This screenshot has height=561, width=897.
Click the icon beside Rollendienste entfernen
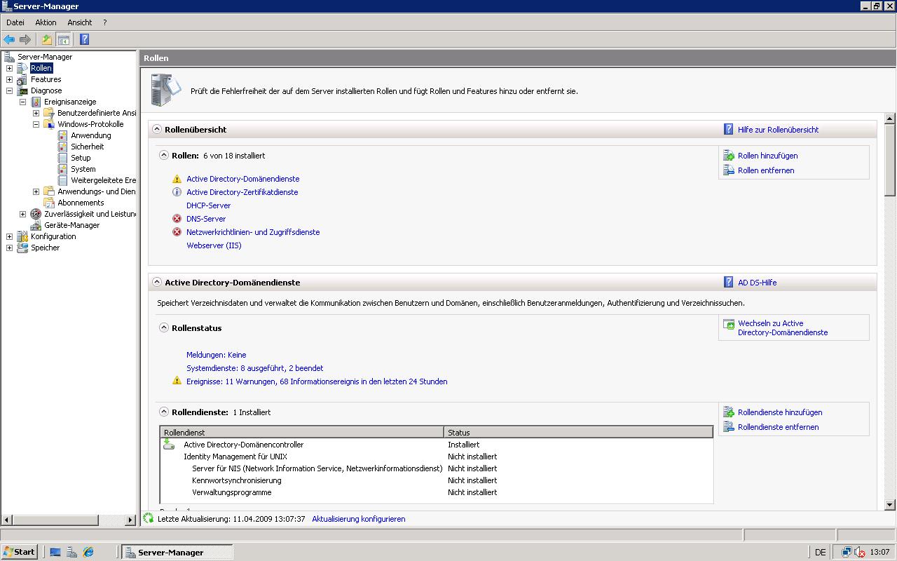point(729,427)
